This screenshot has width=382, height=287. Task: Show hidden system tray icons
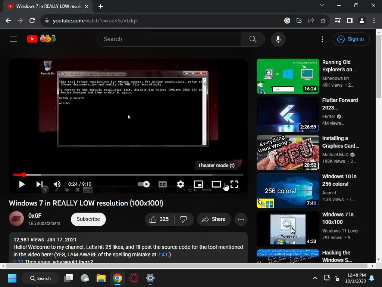click(x=315, y=278)
